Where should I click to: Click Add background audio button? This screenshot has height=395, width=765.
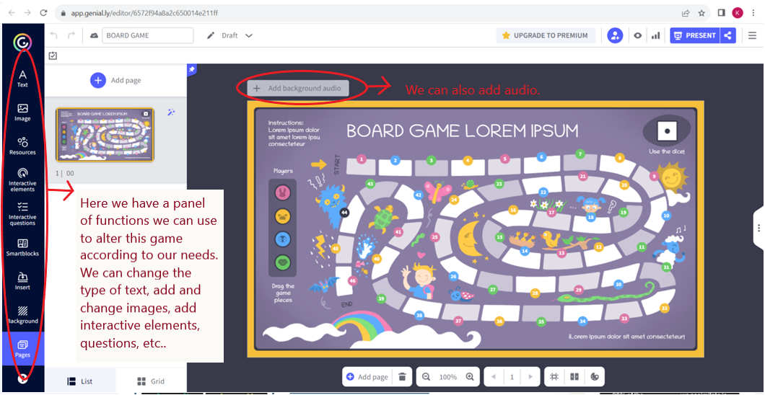[298, 88]
